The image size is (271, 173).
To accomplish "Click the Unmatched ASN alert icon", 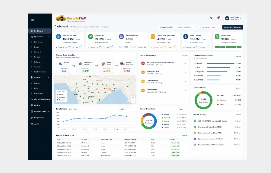I will [x=143, y=72].
